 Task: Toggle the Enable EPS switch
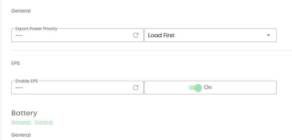195,88
